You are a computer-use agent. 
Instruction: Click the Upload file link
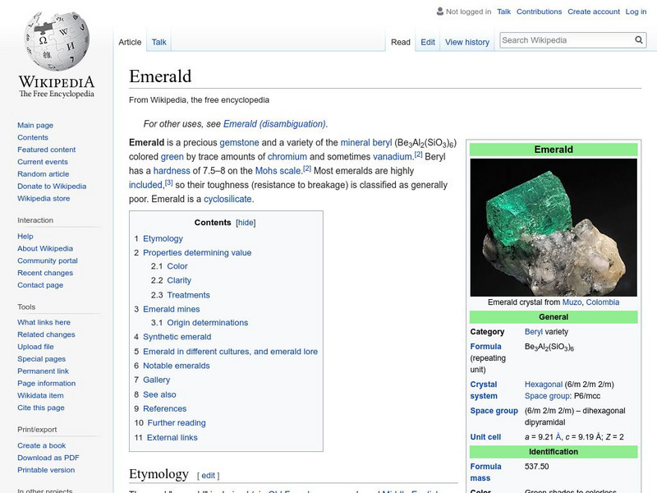35,347
